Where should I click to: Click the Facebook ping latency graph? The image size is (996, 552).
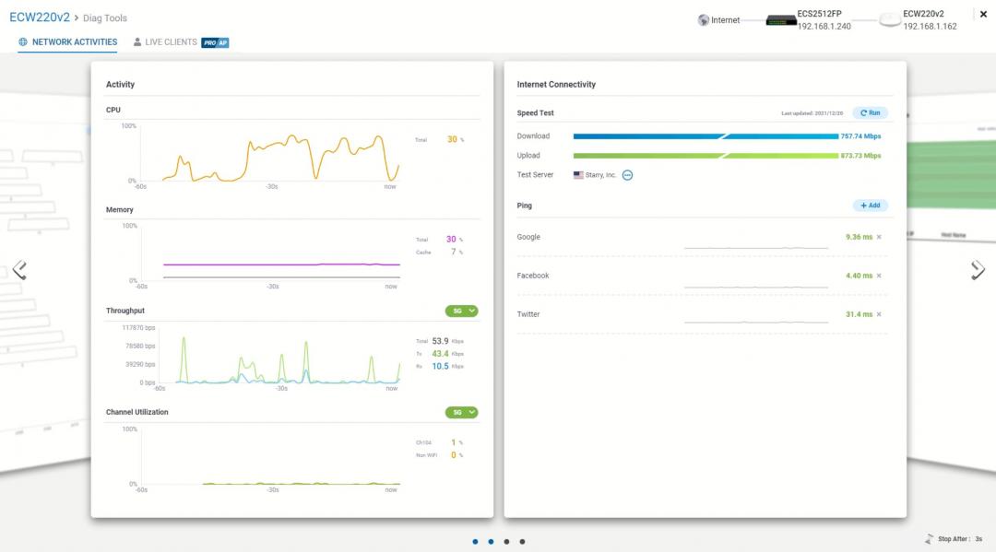click(756, 287)
